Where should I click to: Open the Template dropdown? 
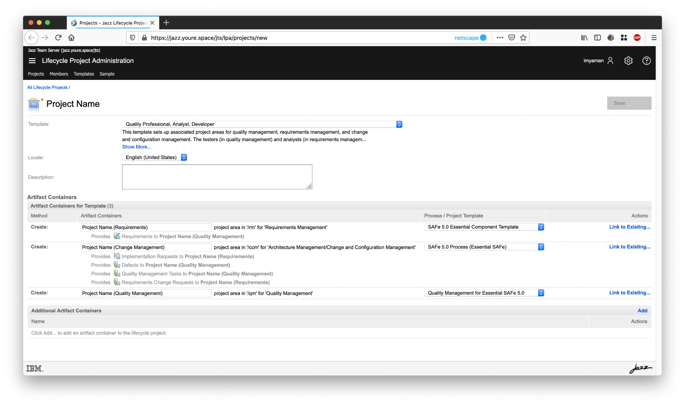click(x=262, y=124)
